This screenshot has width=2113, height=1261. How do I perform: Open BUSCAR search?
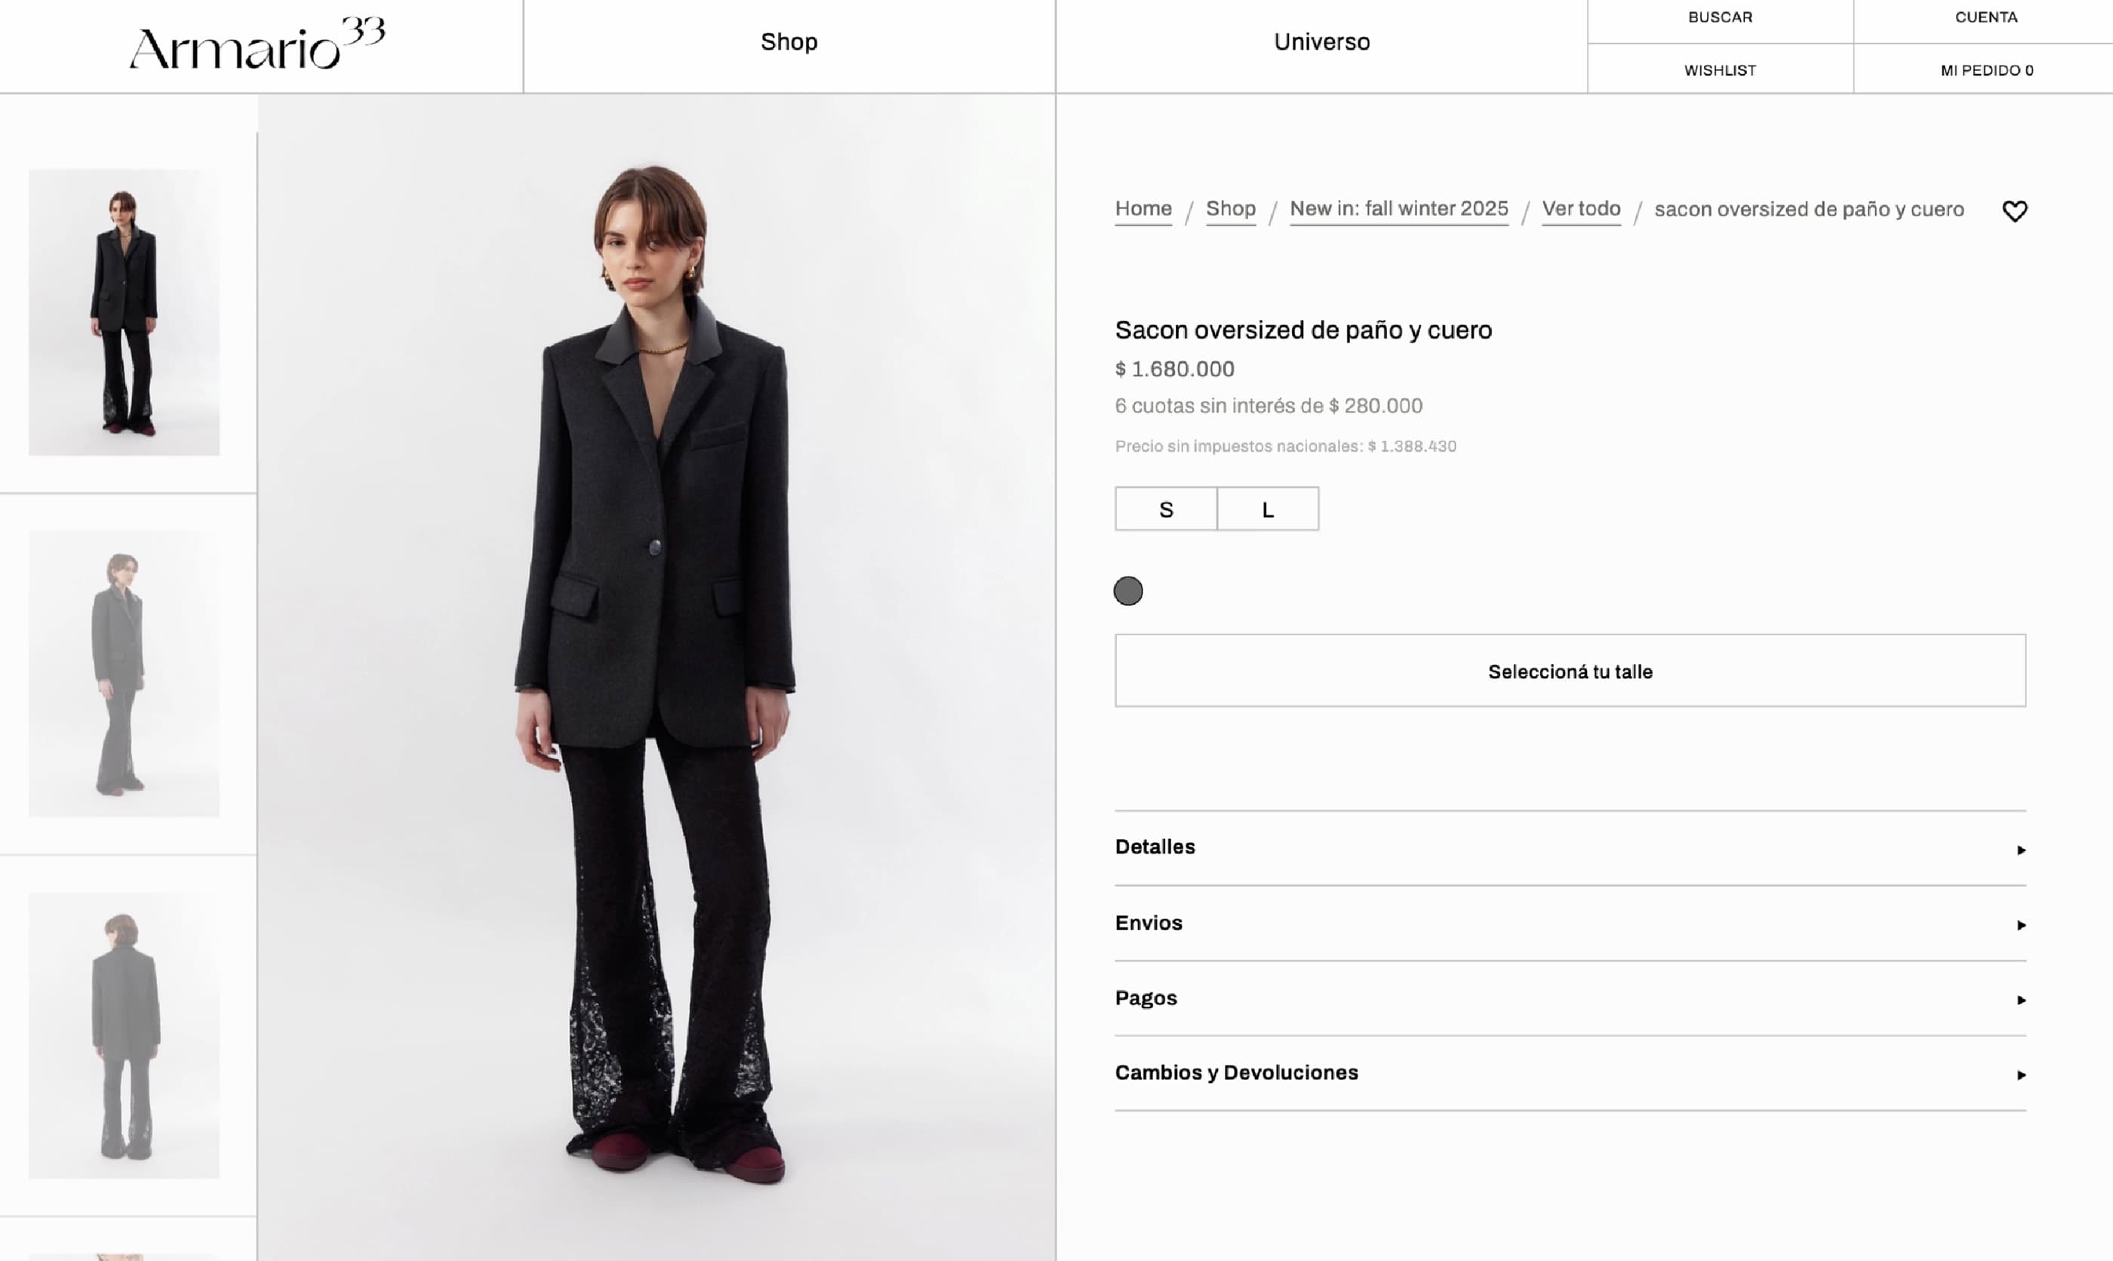coord(1720,18)
